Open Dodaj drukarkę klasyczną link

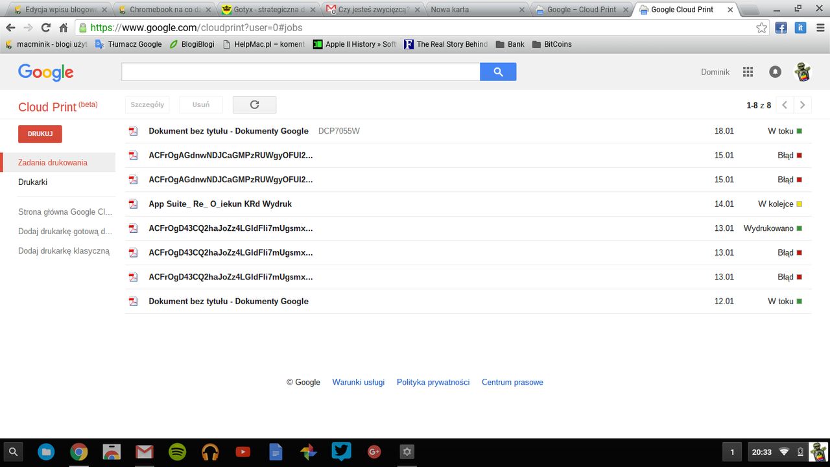[64, 251]
